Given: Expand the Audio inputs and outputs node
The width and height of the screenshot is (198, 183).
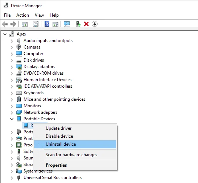Looking at the screenshot, I should 12,41.
